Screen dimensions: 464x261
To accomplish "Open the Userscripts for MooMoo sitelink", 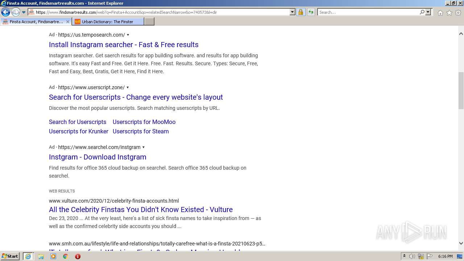I will pos(144,122).
